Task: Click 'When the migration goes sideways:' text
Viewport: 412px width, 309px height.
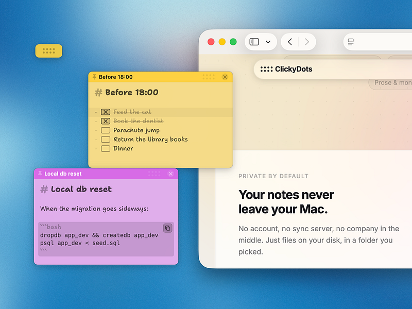Action: tap(94, 209)
